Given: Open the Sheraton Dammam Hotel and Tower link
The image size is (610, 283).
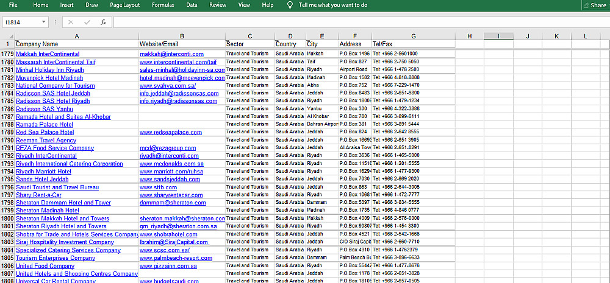Looking at the screenshot, I should click(x=63, y=203).
